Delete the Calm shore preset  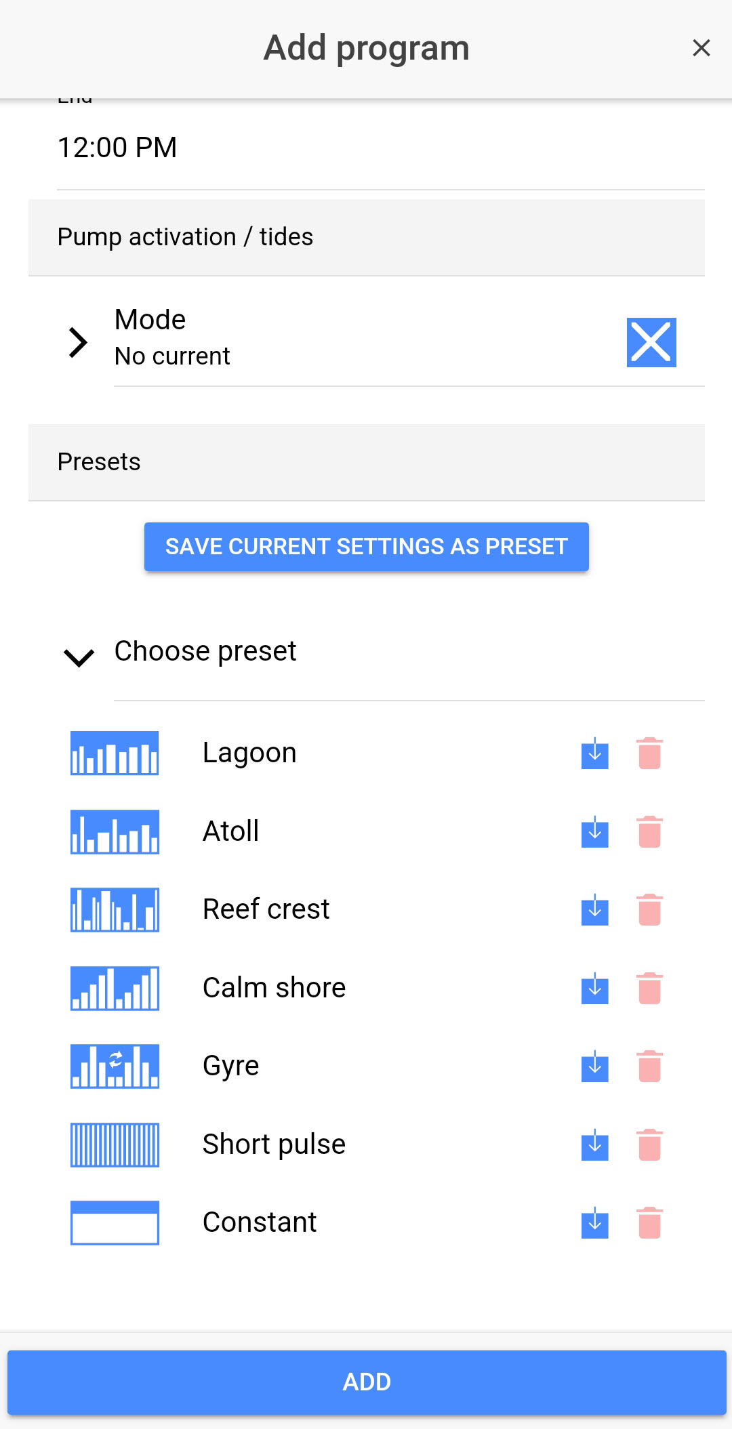(x=649, y=989)
